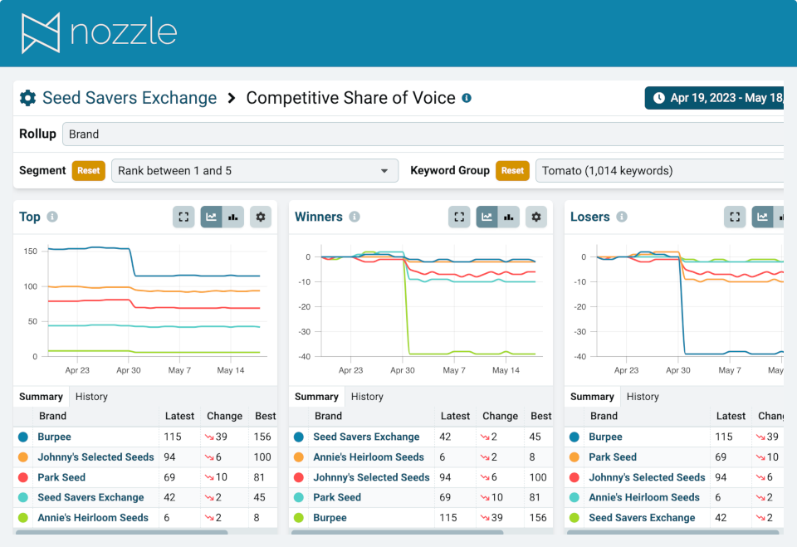Select Summary tab in Losers panel
Screen dimensions: 797x547
(592, 397)
